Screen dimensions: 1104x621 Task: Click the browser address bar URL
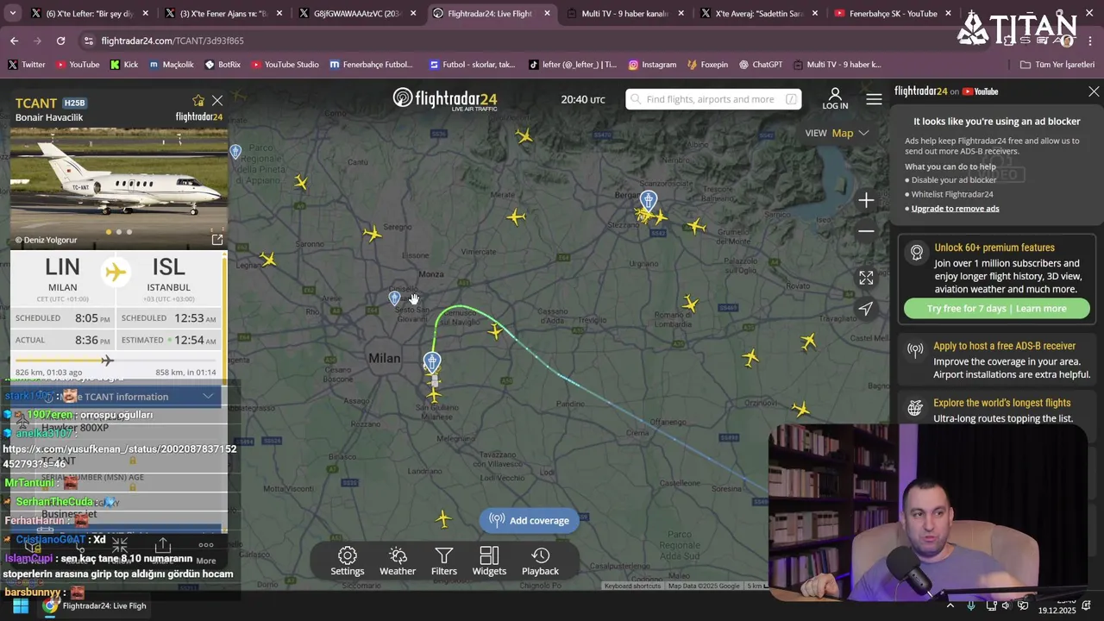point(172,41)
